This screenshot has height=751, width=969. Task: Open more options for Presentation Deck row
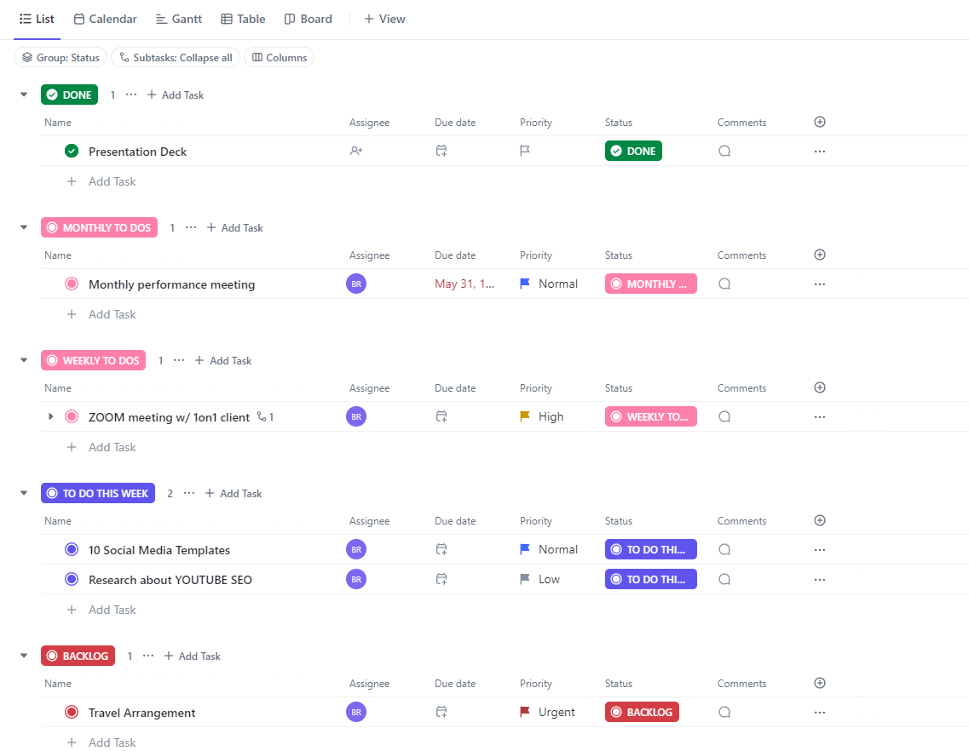pos(820,152)
